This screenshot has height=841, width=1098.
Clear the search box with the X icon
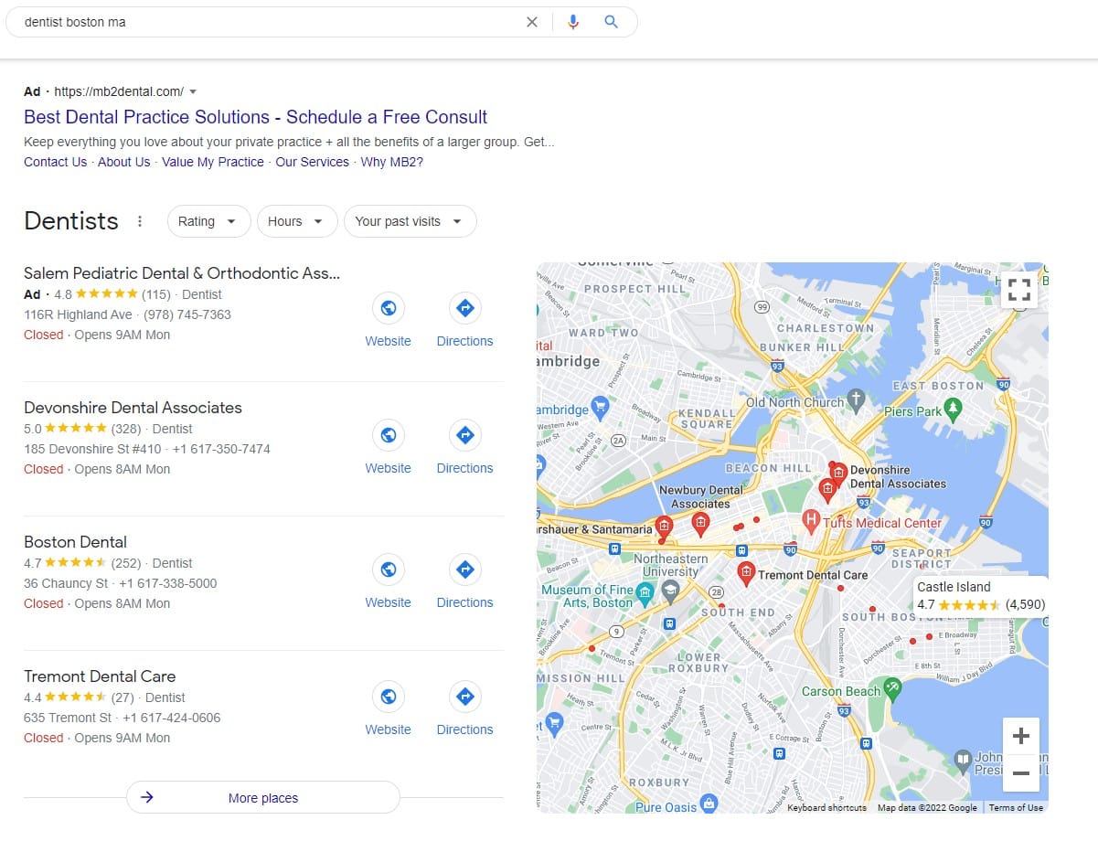coord(532,22)
